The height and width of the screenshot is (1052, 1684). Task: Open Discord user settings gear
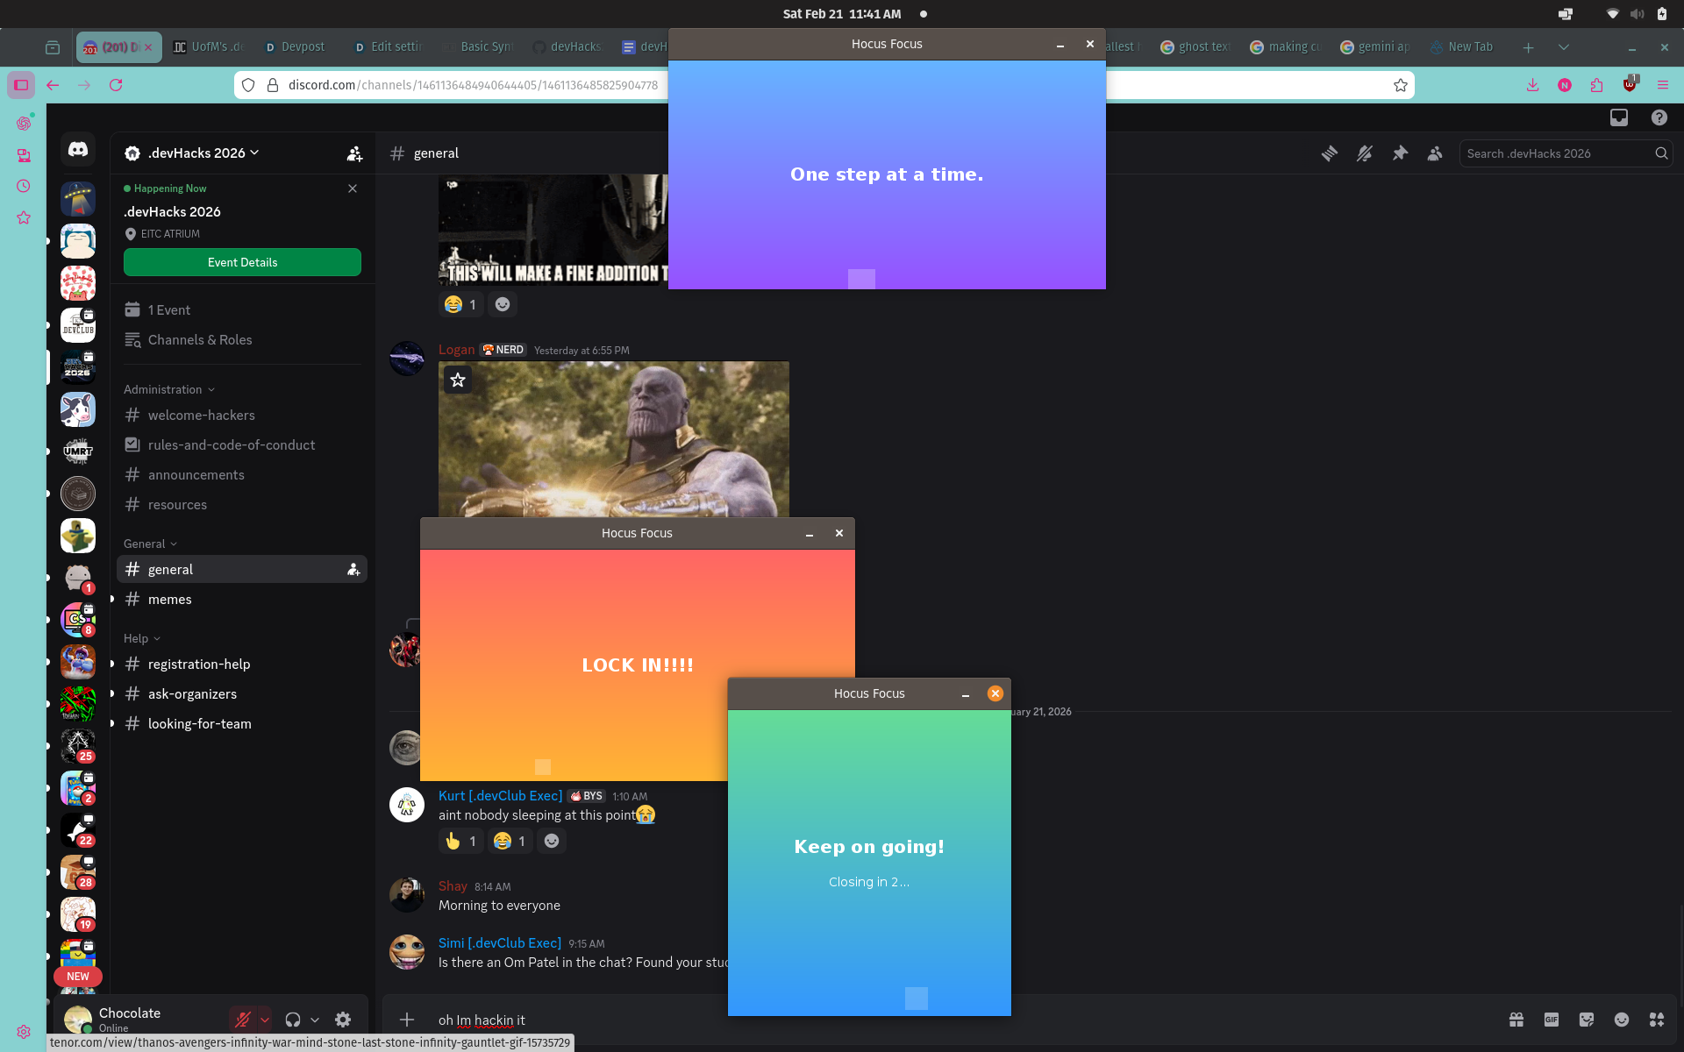click(343, 1020)
